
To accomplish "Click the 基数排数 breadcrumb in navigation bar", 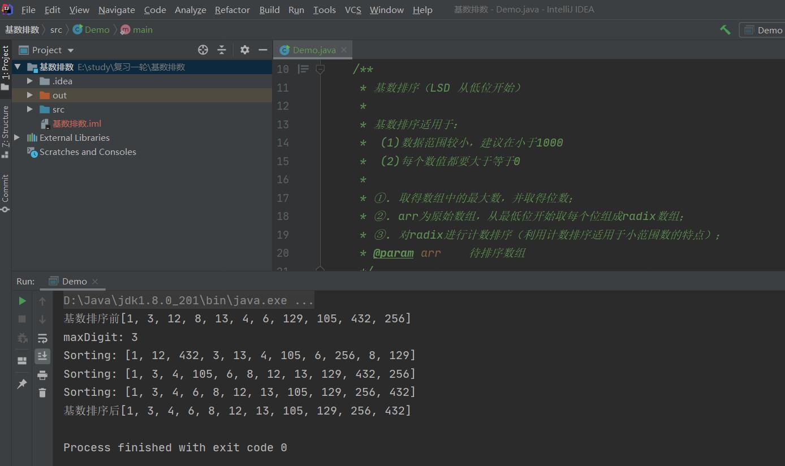I will [x=22, y=30].
